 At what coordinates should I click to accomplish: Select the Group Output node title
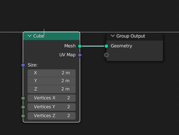click(x=131, y=36)
